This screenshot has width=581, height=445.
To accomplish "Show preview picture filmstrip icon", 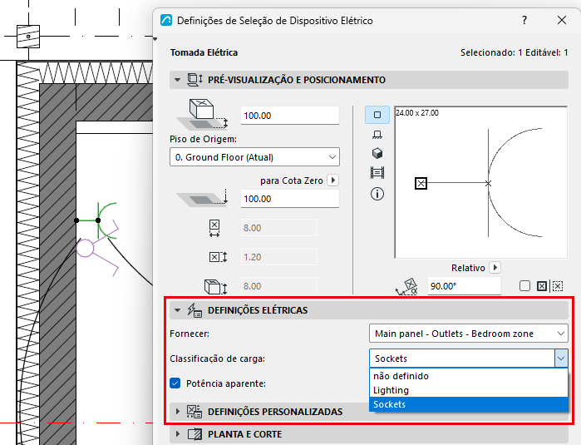I will click(x=377, y=172).
